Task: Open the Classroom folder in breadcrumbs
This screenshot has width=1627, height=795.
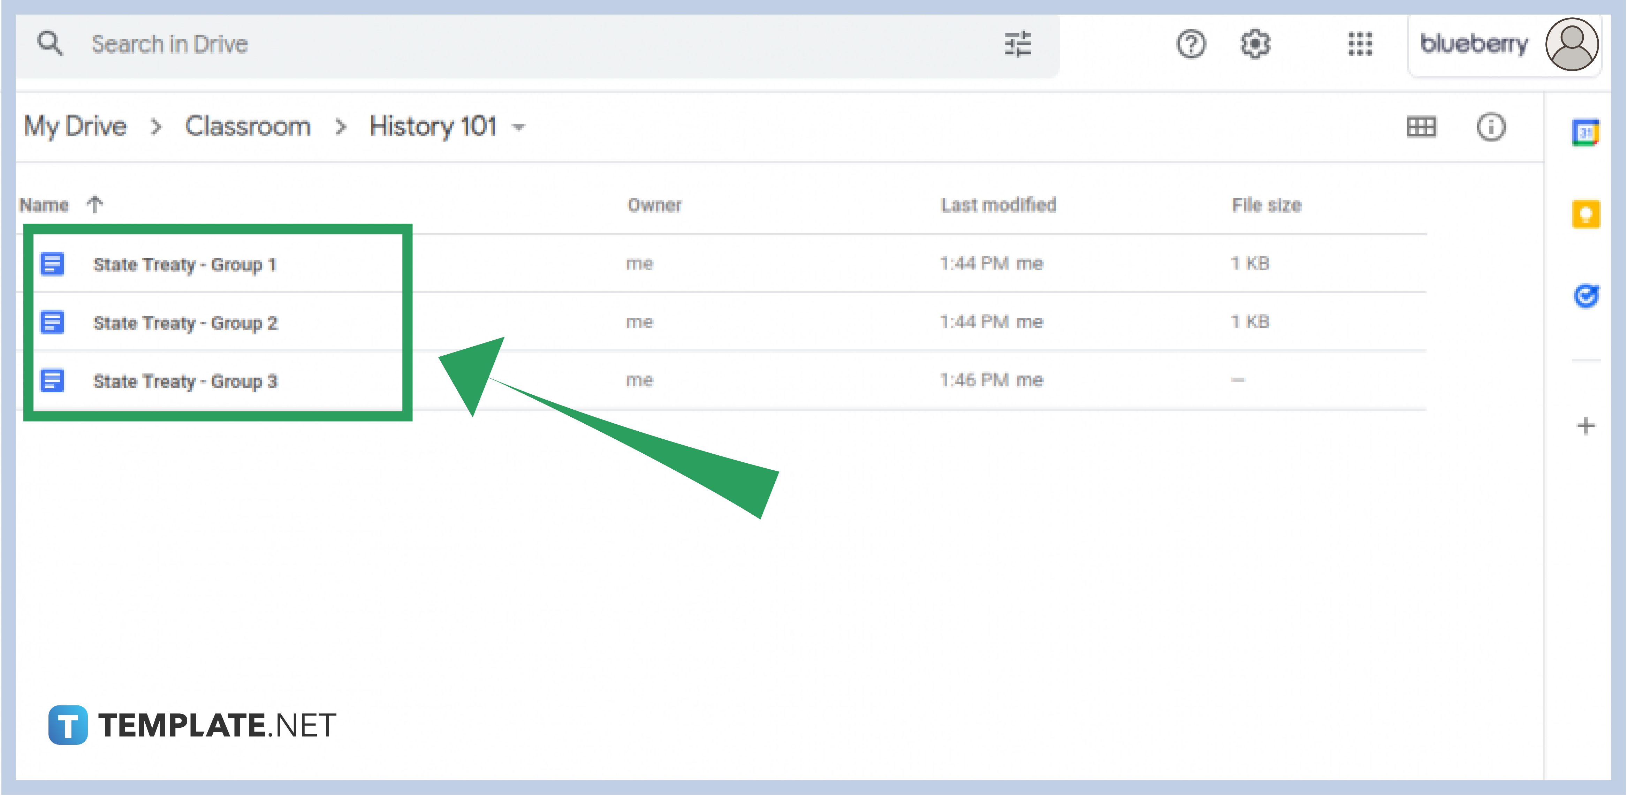Action: pyautogui.click(x=248, y=126)
